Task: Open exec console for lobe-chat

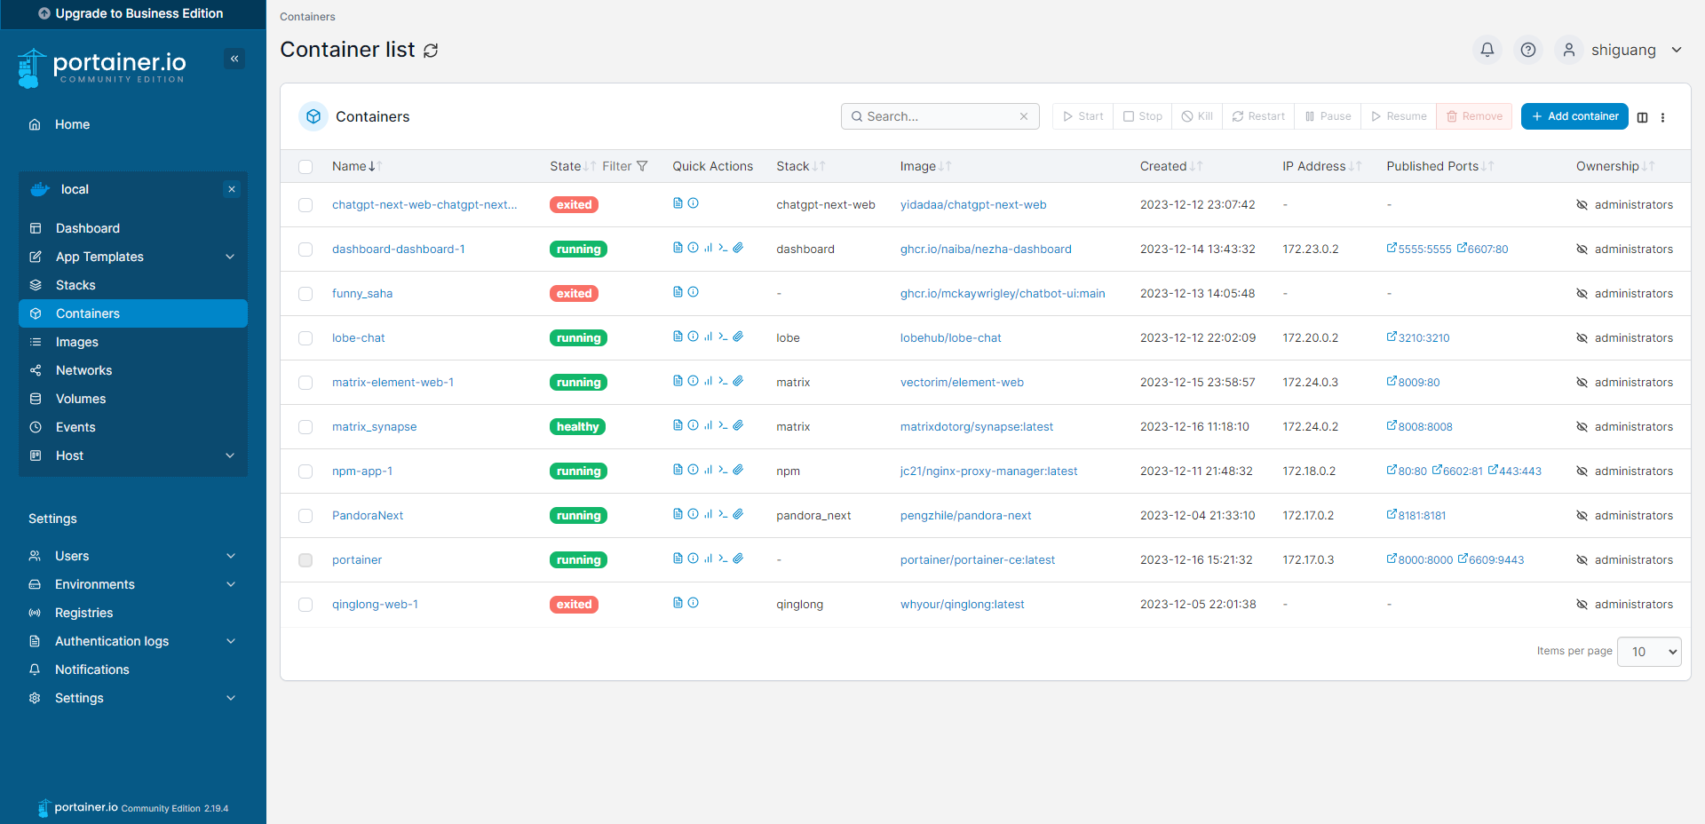Action: [x=723, y=337]
